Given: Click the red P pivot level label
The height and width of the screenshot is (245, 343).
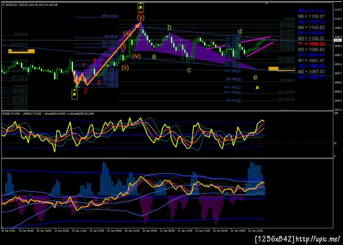Looking at the screenshot, I should (312, 44).
